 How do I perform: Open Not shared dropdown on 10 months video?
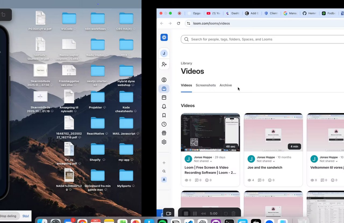tap(266, 161)
